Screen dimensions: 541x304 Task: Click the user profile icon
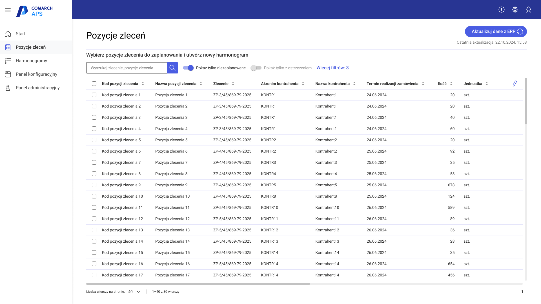528,10
